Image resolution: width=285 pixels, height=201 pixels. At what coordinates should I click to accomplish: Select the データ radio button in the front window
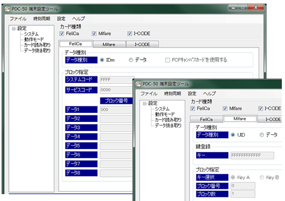tap(262, 135)
